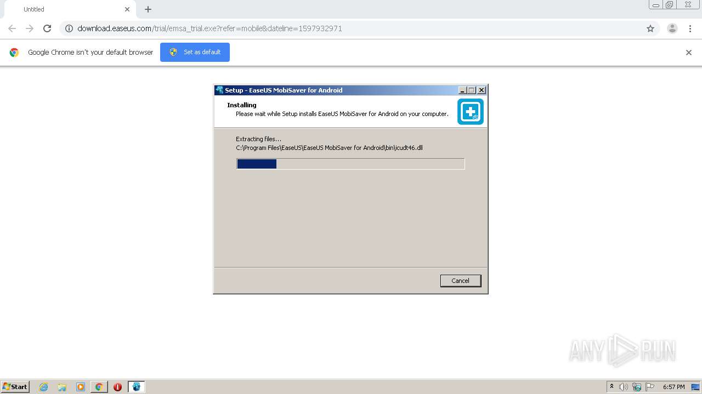702x394 pixels.
Task: Switch to Chrome in taskbar
Action: coord(99,387)
